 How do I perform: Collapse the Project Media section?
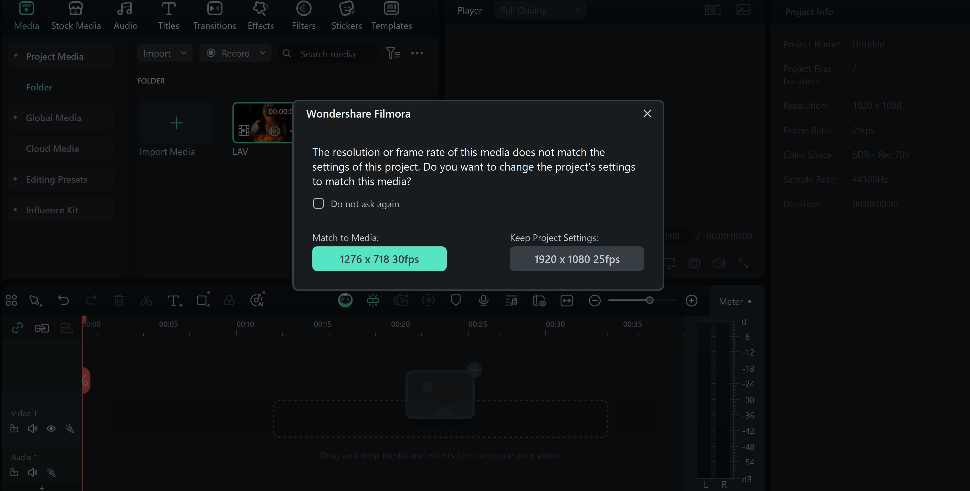pos(16,56)
